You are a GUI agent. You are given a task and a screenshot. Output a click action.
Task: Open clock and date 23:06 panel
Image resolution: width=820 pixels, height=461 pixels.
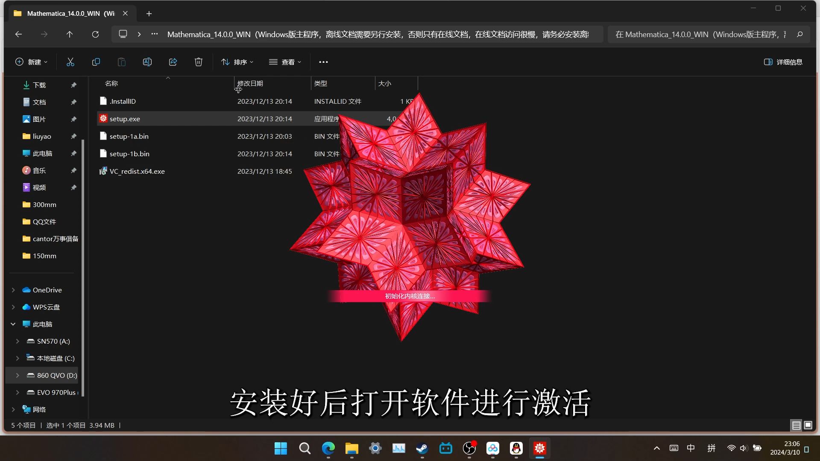[x=785, y=448]
